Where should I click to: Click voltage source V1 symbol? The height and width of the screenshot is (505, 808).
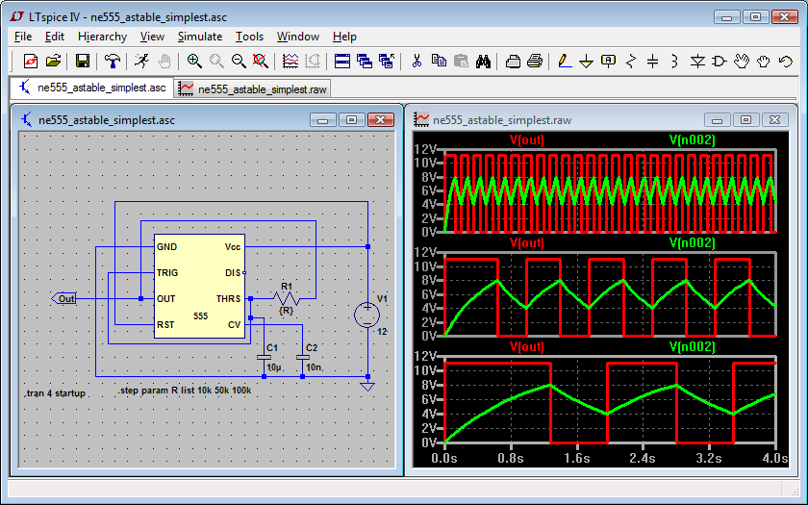[x=366, y=315]
